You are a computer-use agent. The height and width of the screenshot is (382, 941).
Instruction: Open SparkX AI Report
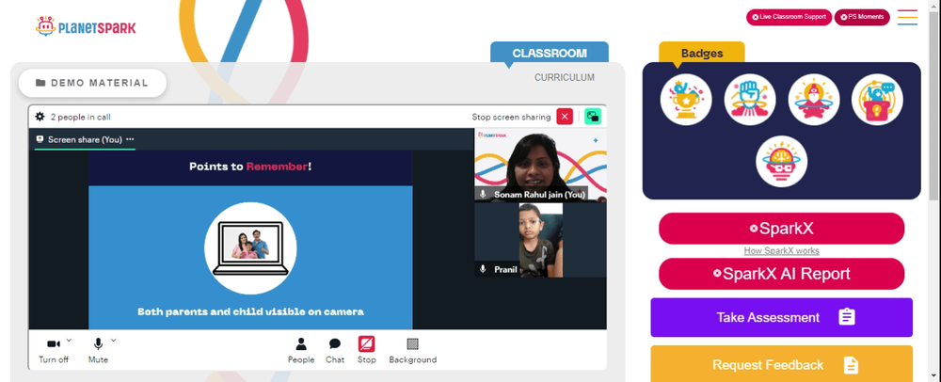[x=781, y=274]
